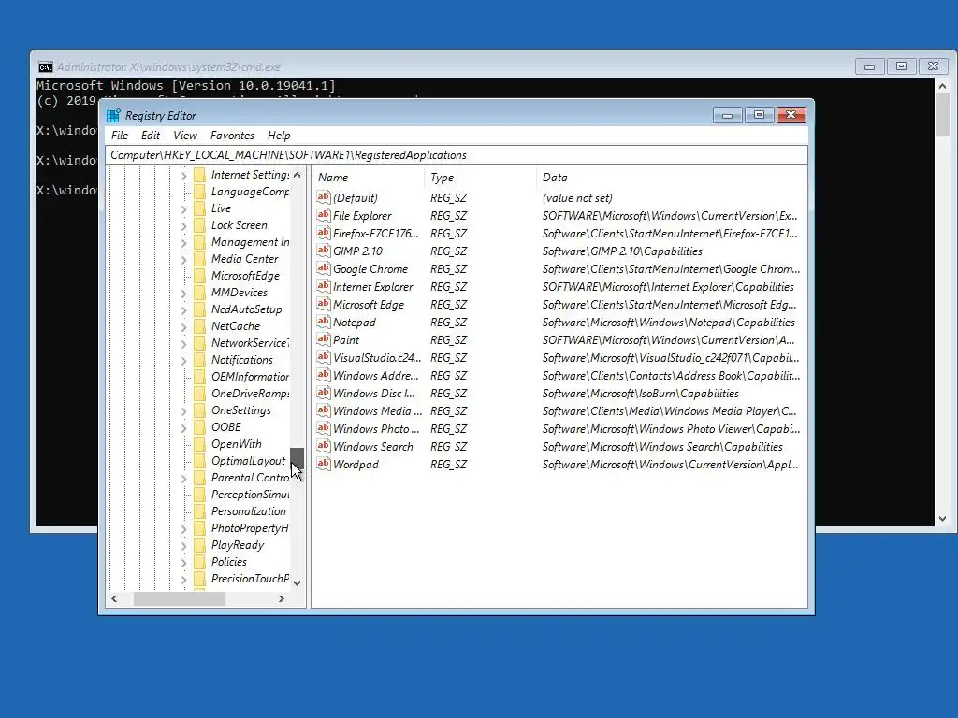Open the Help menu
This screenshot has height=718, width=958.
point(279,136)
